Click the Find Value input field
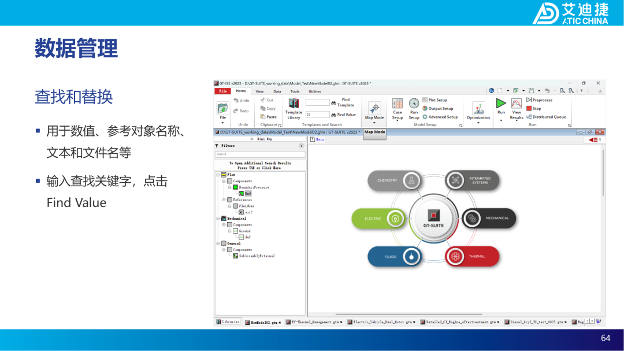This screenshot has width=624, height=351. point(317,114)
